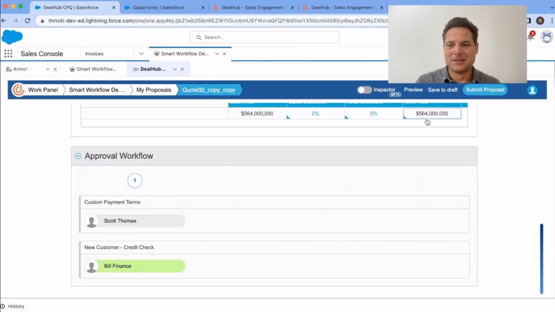Select the Smart Workflow De... workspace tab
The image size is (555, 312).
(x=185, y=54)
